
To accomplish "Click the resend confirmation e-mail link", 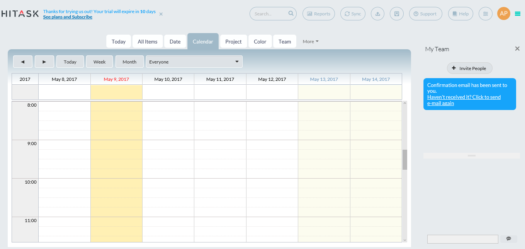I will point(464,100).
